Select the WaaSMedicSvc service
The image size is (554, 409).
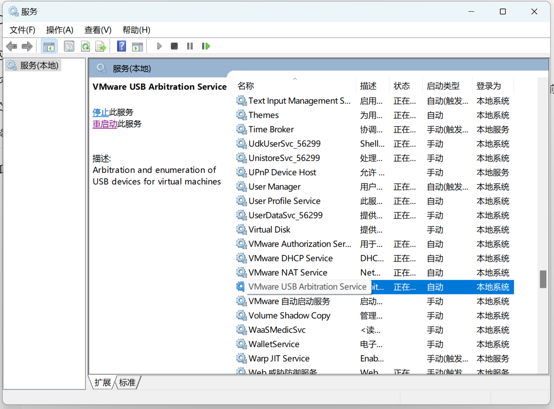[x=374, y=330]
